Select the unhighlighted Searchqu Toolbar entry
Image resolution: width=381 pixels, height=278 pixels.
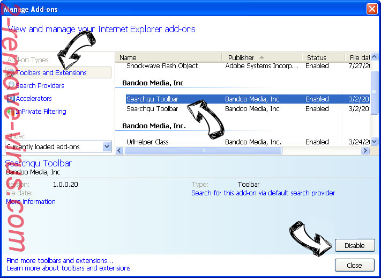coord(248,109)
